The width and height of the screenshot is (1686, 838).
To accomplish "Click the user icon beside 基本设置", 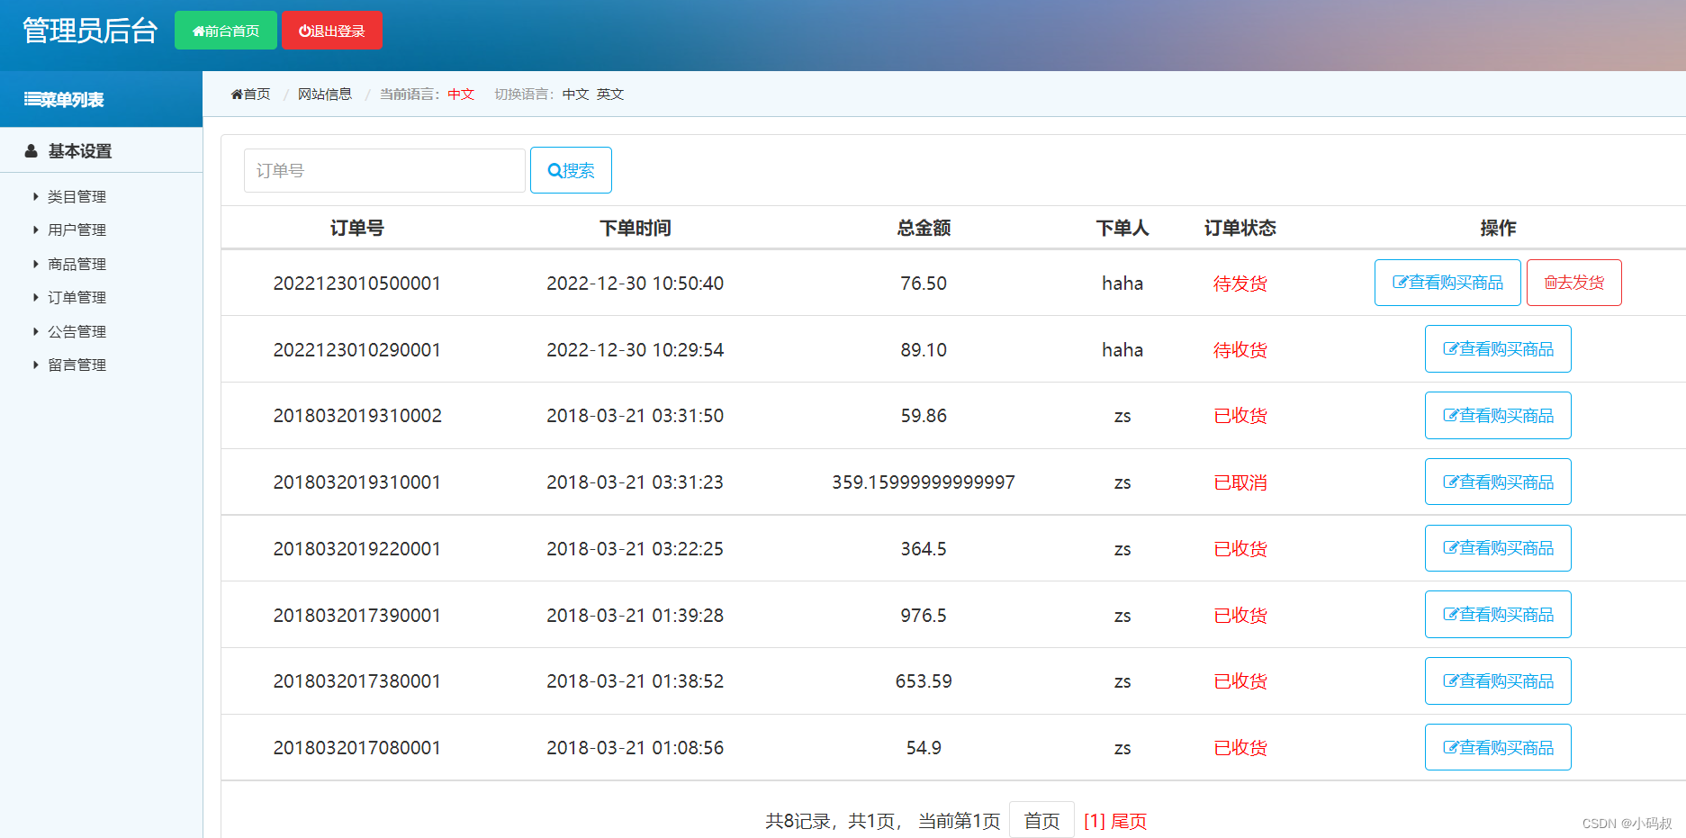I will point(31,151).
